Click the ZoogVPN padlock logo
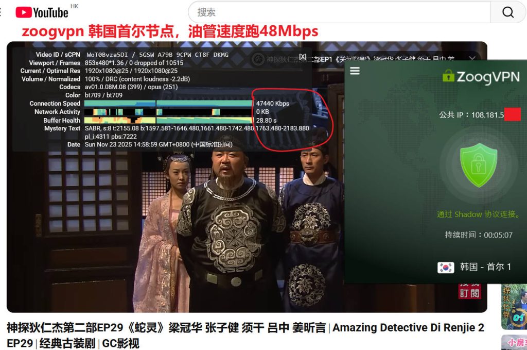The image size is (527, 350). pos(448,77)
